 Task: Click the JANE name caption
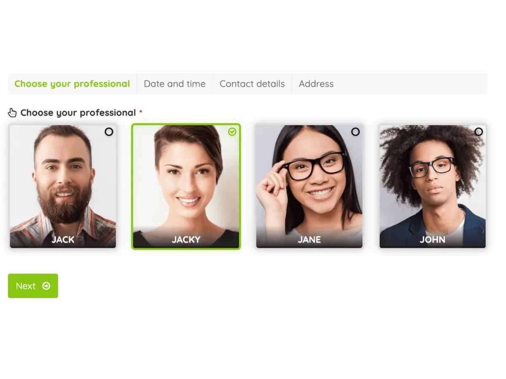coord(310,240)
